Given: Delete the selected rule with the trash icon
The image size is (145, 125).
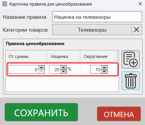Looking at the screenshot, I should tap(131, 81).
